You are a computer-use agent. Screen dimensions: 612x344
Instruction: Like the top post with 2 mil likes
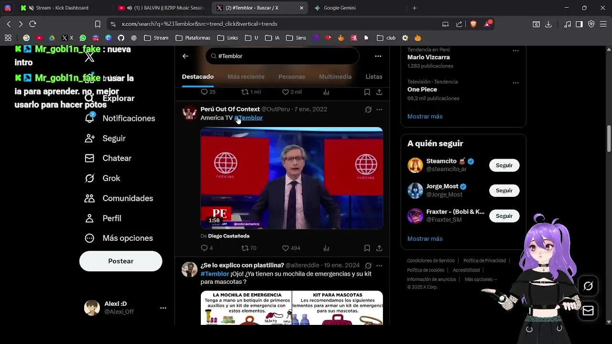292,92
